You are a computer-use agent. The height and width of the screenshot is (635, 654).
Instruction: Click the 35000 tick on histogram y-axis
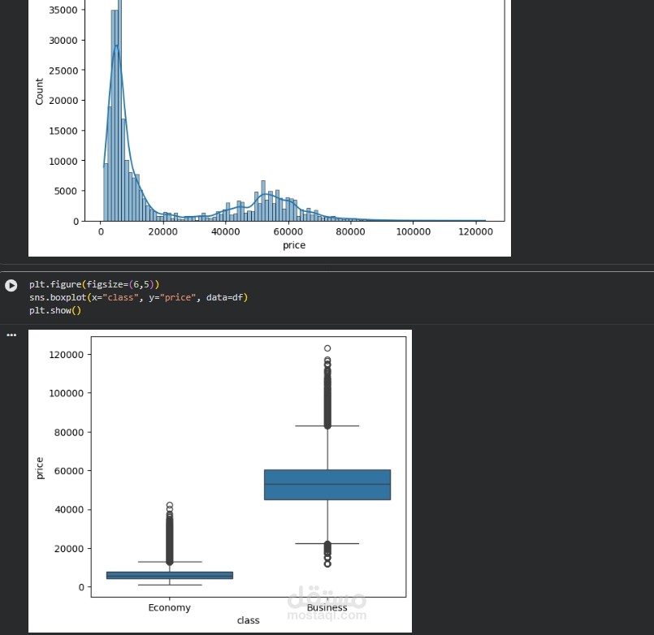pyautogui.click(x=63, y=10)
